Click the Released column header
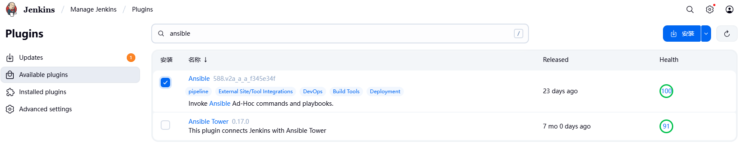 coord(556,60)
